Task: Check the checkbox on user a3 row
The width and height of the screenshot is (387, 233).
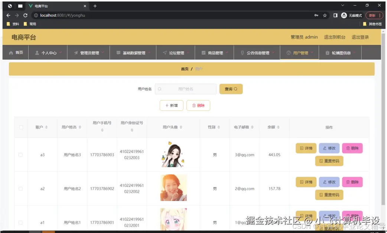Action: coord(20,154)
